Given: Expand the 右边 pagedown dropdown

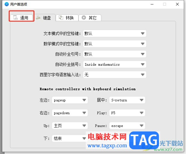Looking at the screenshot, I should click(70, 113).
